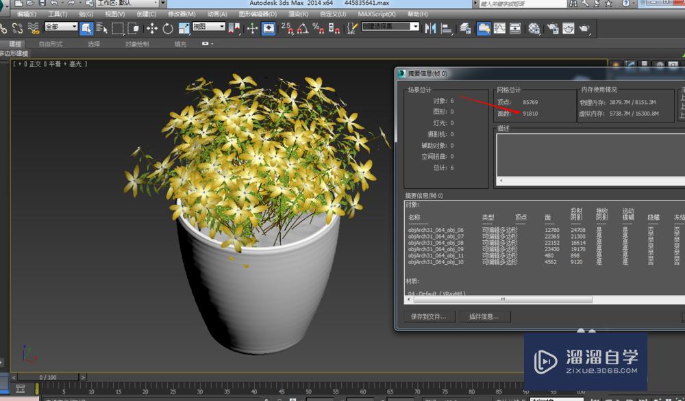Click the Mirror tool icon
Screen dimensions: 685x401
431,28
